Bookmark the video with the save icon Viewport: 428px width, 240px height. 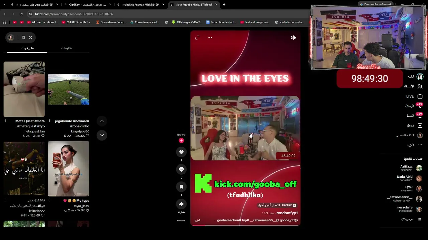tap(181, 187)
